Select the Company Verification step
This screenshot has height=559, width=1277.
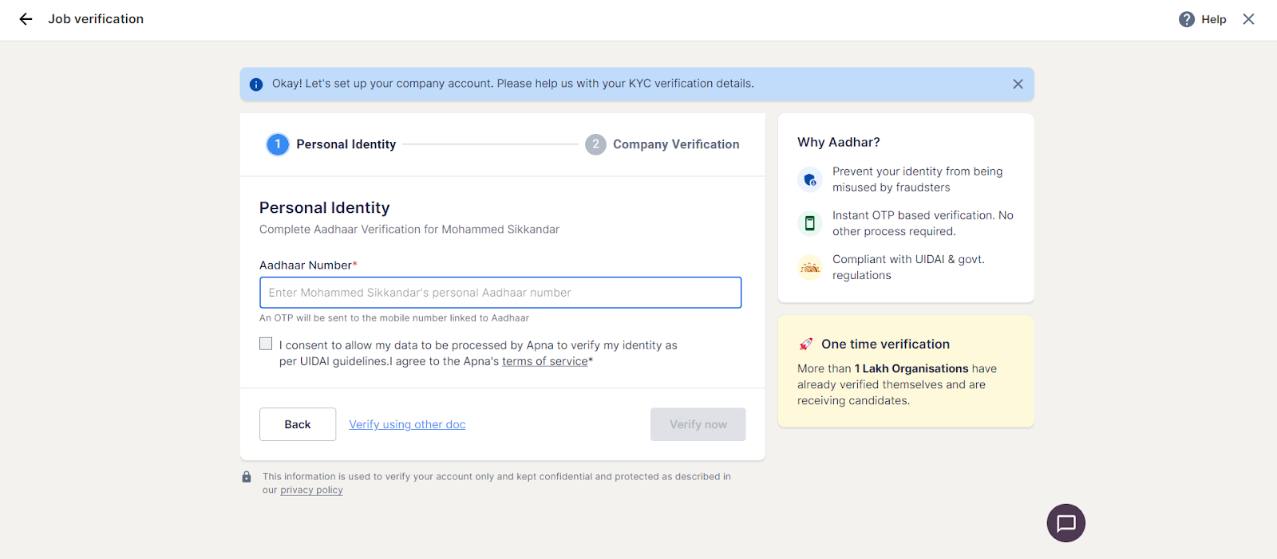point(662,144)
